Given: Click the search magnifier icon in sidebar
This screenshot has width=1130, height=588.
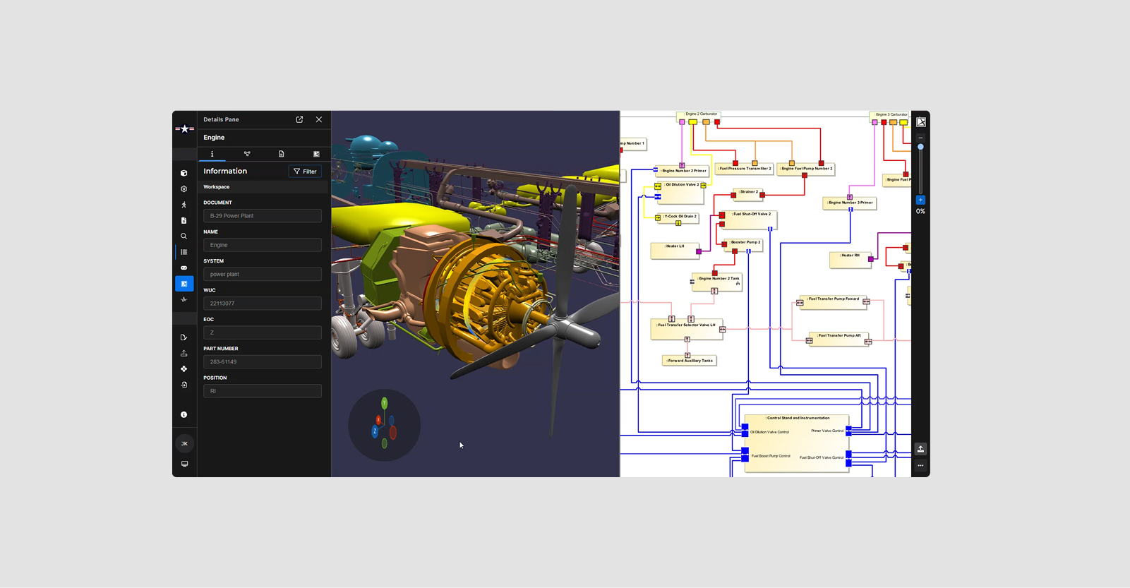Looking at the screenshot, I should [184, 236].
